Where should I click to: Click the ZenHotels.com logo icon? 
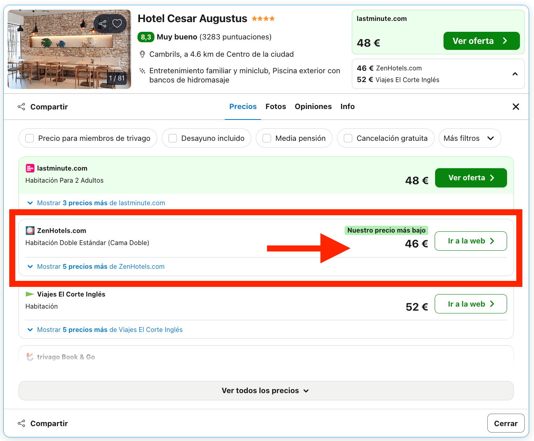coord(30,231)
